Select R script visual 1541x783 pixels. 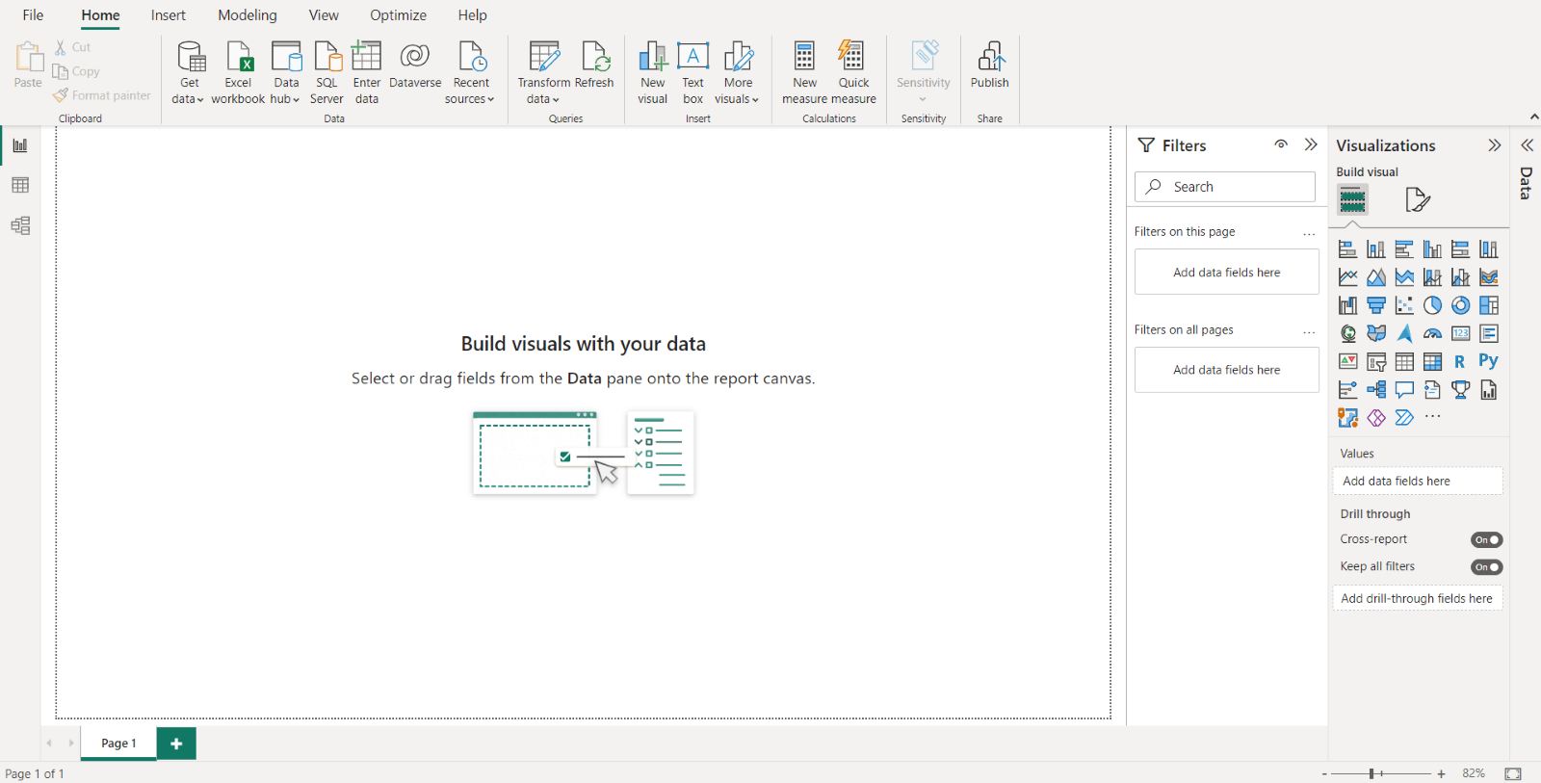pyautogui.click(x=1461, y=362)
